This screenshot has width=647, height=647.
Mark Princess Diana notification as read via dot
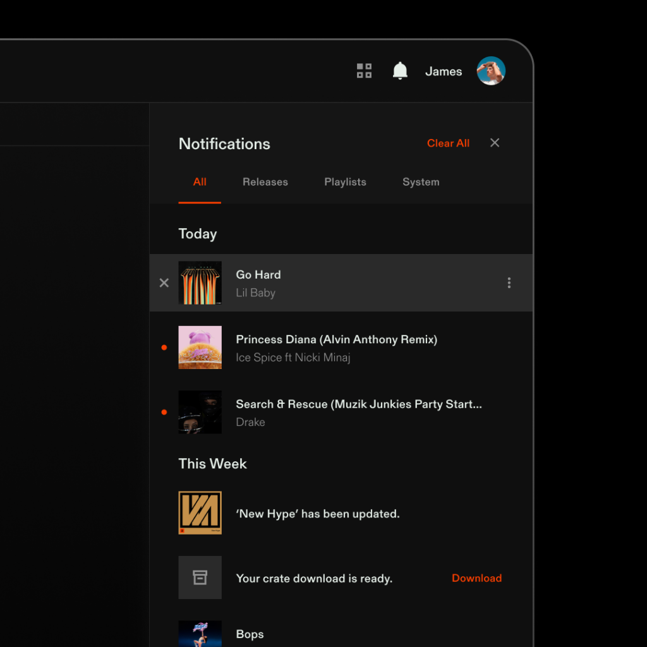coord(164,348)
